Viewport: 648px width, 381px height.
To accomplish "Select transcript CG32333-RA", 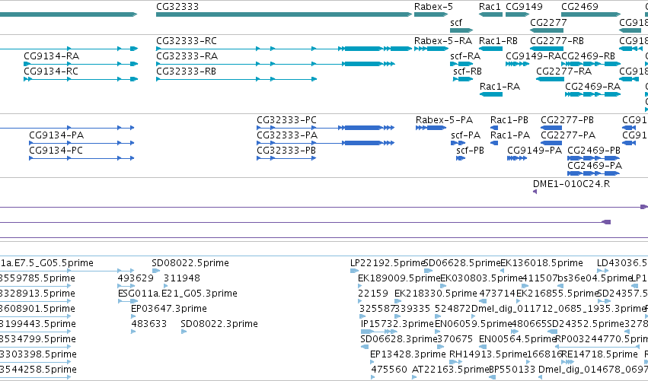I will 276,64.
